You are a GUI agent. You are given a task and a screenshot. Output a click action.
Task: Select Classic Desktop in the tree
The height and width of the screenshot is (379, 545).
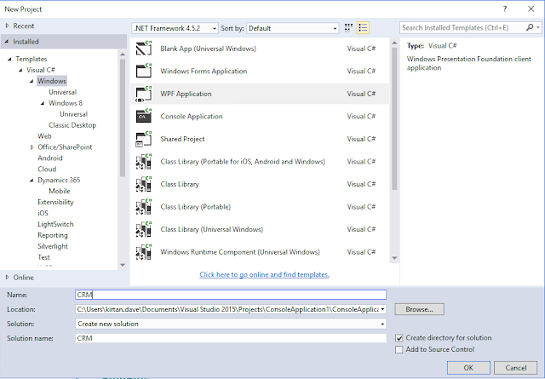point(72,125)
